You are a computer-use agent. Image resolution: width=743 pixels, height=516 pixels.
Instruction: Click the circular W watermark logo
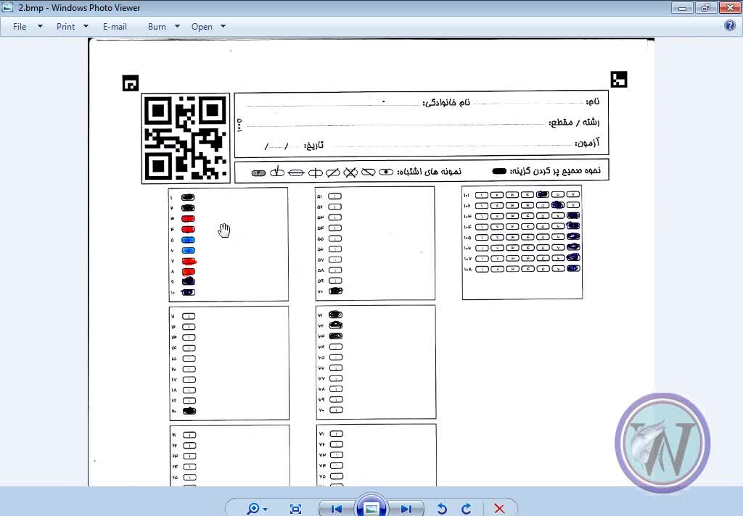point(662,442)
